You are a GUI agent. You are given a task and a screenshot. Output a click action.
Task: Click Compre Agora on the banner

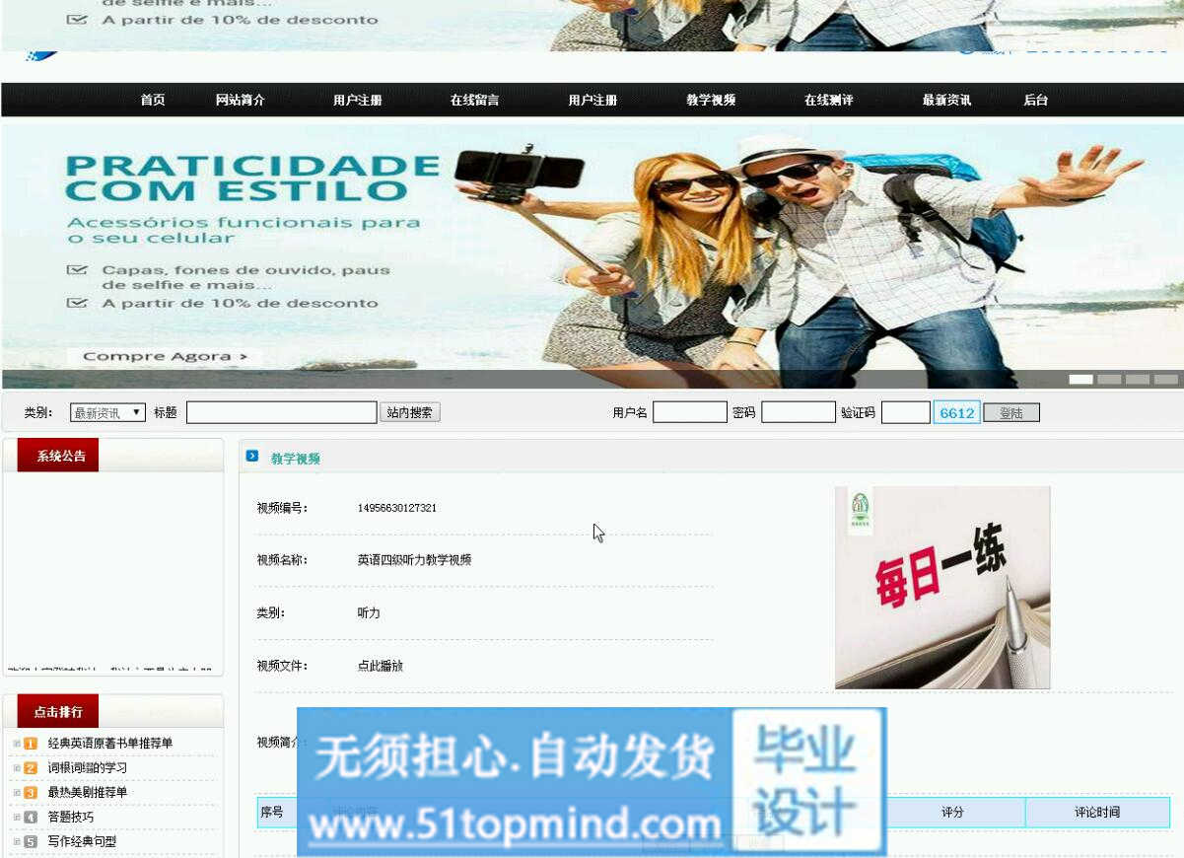pyautogui.click(x=165, y=357)
